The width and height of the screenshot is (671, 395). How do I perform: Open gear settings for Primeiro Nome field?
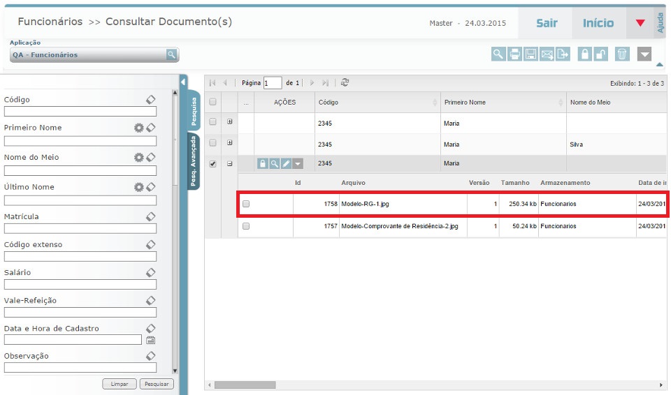point(138,128)
